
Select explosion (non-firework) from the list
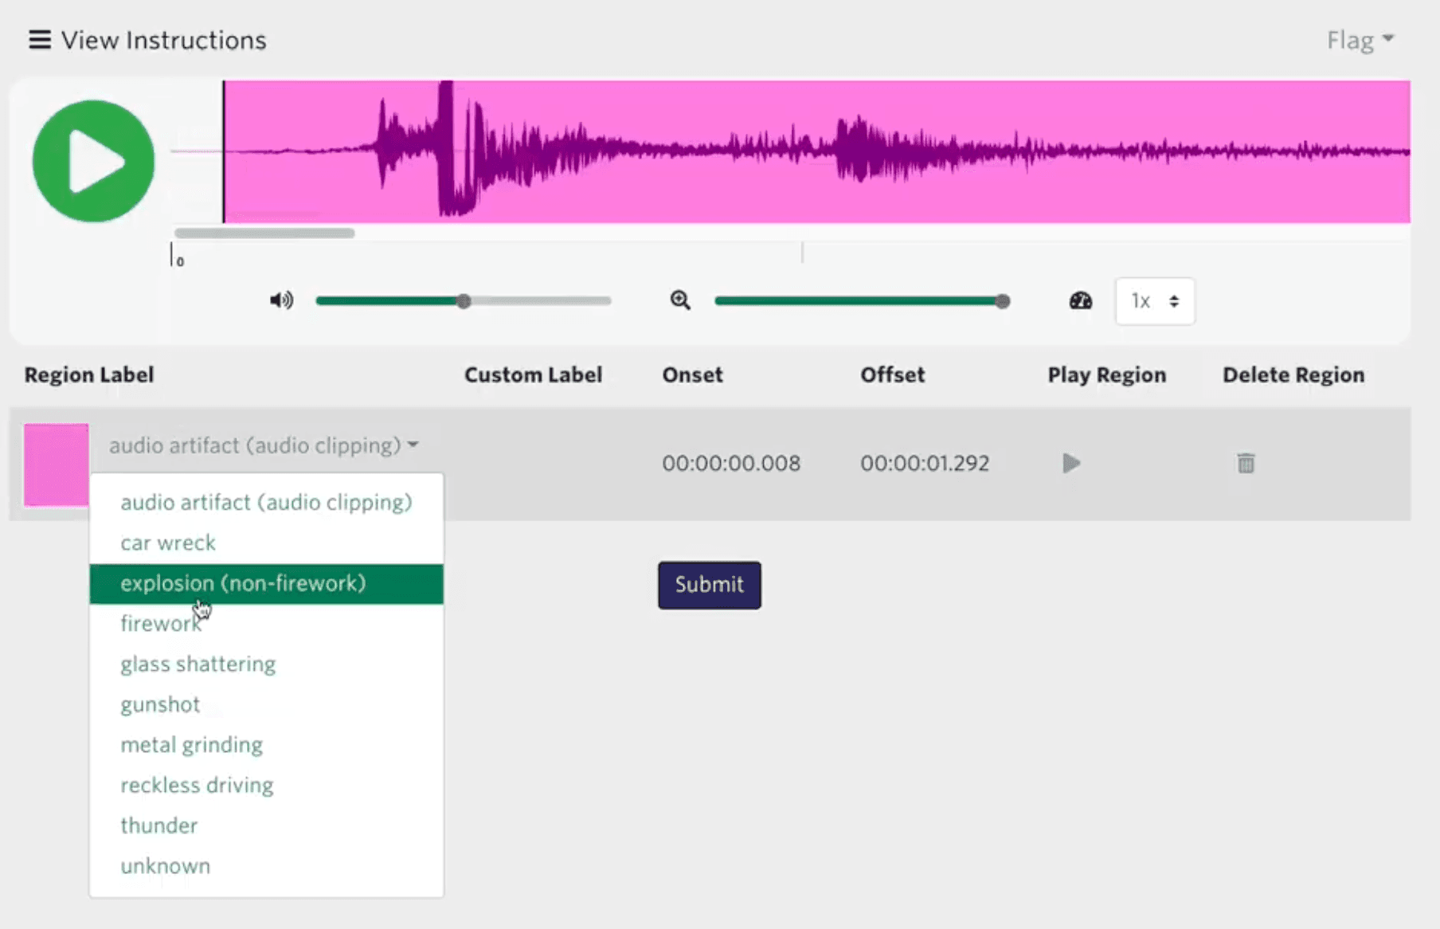(243, 583)
